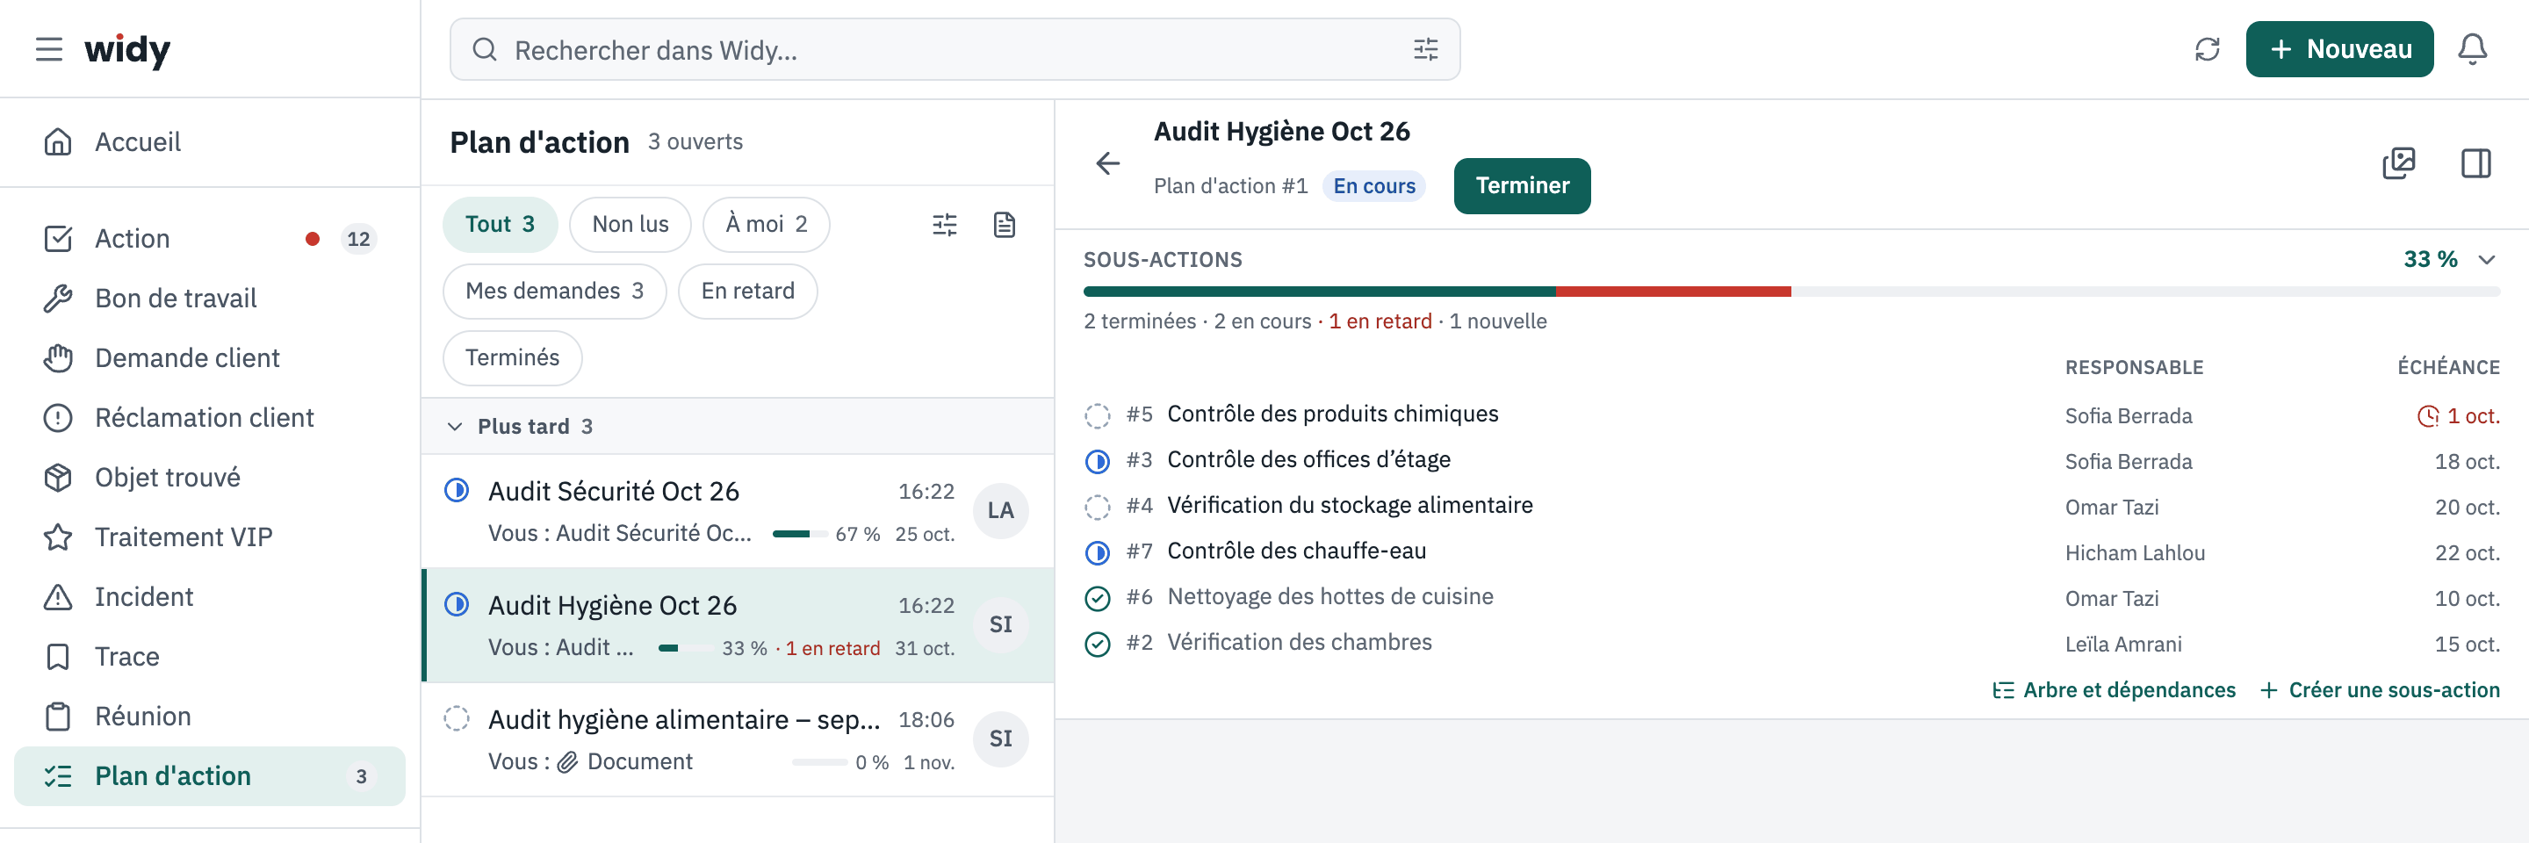Open list filter settings icon in Plan d'action panel
The height and width of the screenshot is (843, 2529).
pyautogui.click(x=945, y=225)
